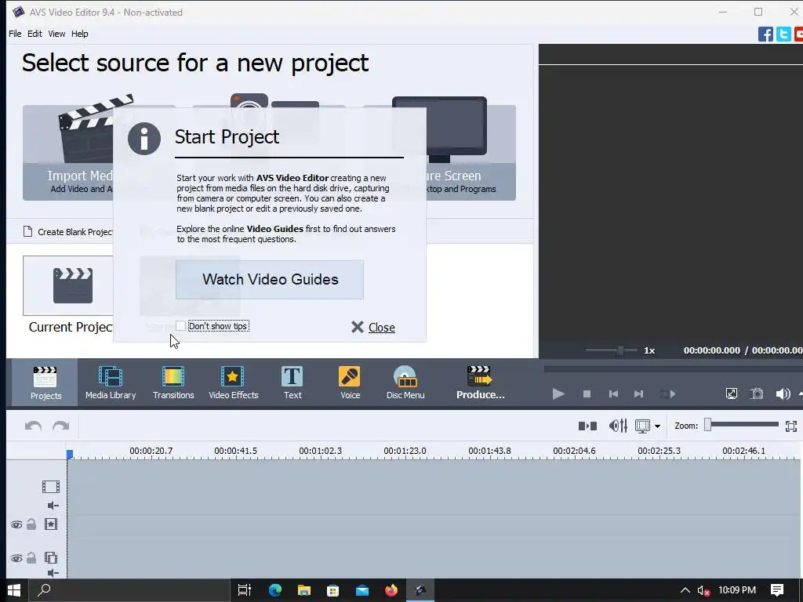Screen dimensions: 803x602
Task: Adjust the playback speed slider
Action: [x=620, y=350]
